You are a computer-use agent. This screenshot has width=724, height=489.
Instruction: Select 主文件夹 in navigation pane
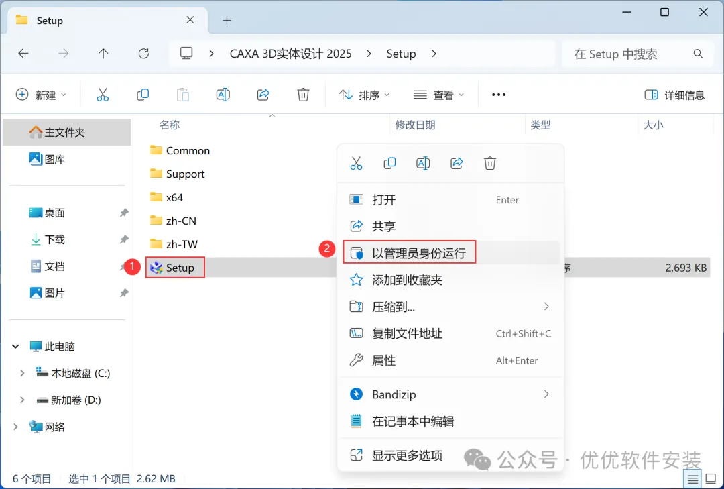click(x=67, y=132)
